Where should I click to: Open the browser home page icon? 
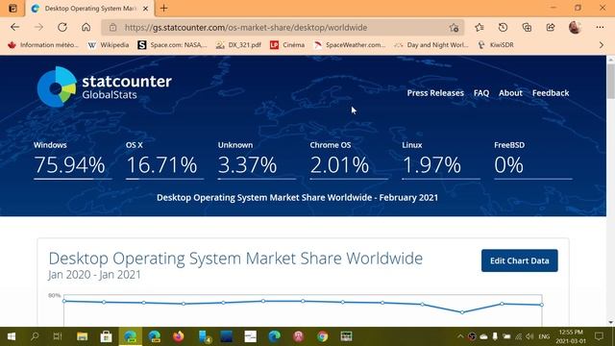click(86, 27)
